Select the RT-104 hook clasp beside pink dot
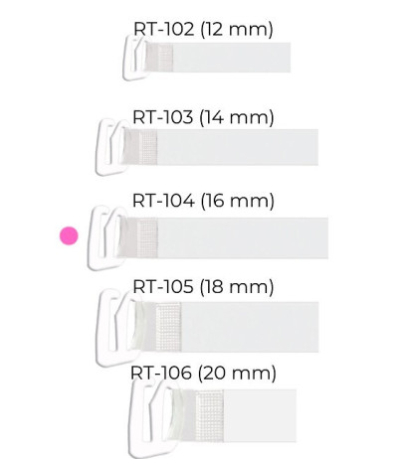Screen dimensions: 408x459 [106, 237]
